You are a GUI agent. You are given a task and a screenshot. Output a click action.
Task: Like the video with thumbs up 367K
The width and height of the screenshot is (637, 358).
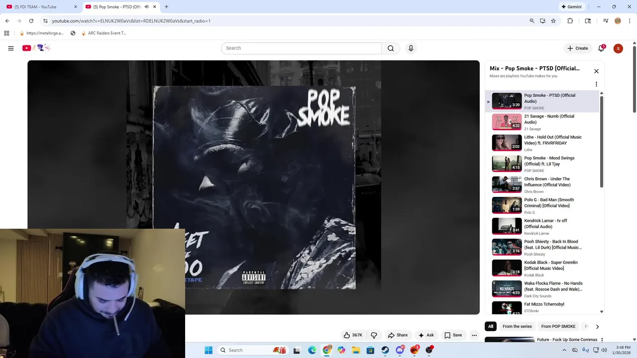point(352,335)
